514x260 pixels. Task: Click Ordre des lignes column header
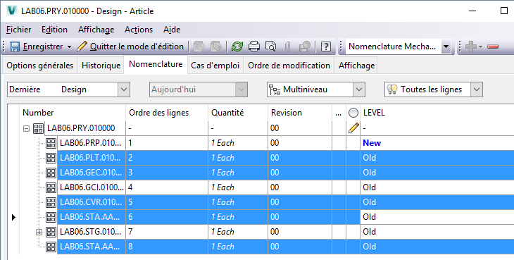(x=167, y=113)
